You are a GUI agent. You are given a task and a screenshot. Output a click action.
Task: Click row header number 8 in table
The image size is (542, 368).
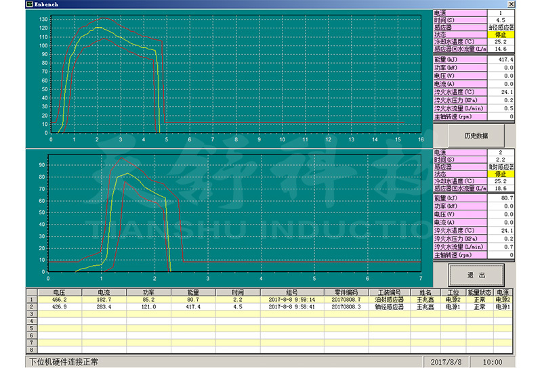[x=31, y=350]
